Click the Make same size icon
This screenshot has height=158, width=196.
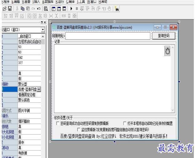click(74, 16)
